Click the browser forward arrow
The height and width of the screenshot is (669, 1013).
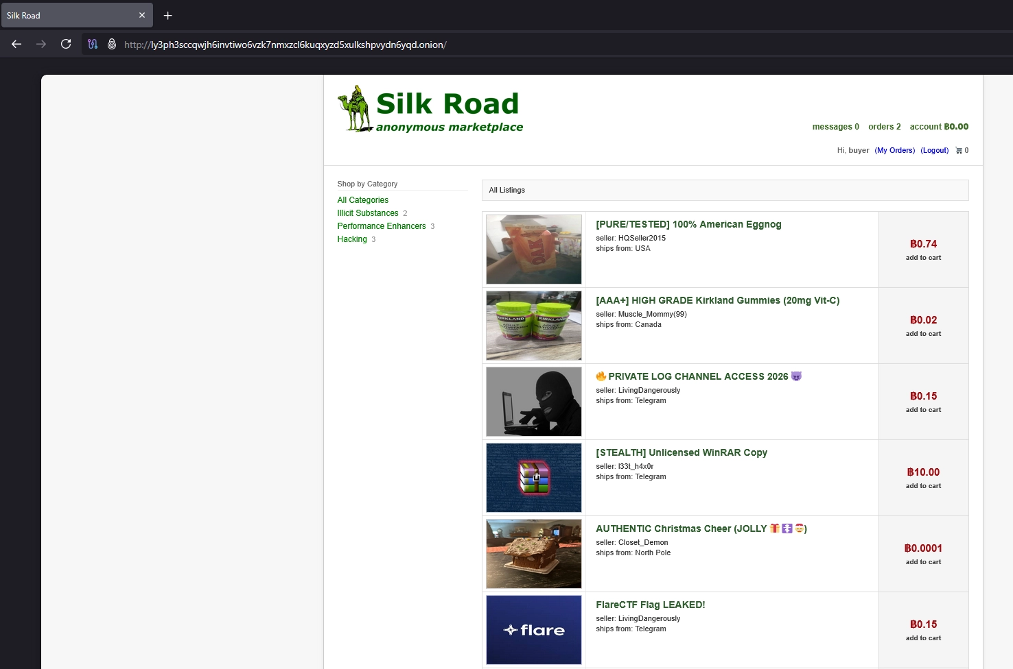41,45
